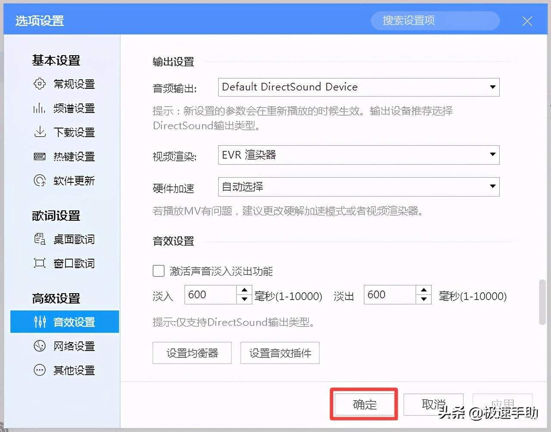Select 网络设置 in advanced settings
The height and width of the screenshot is (432, 551).
pyautogui.click(x=65, y=346)
